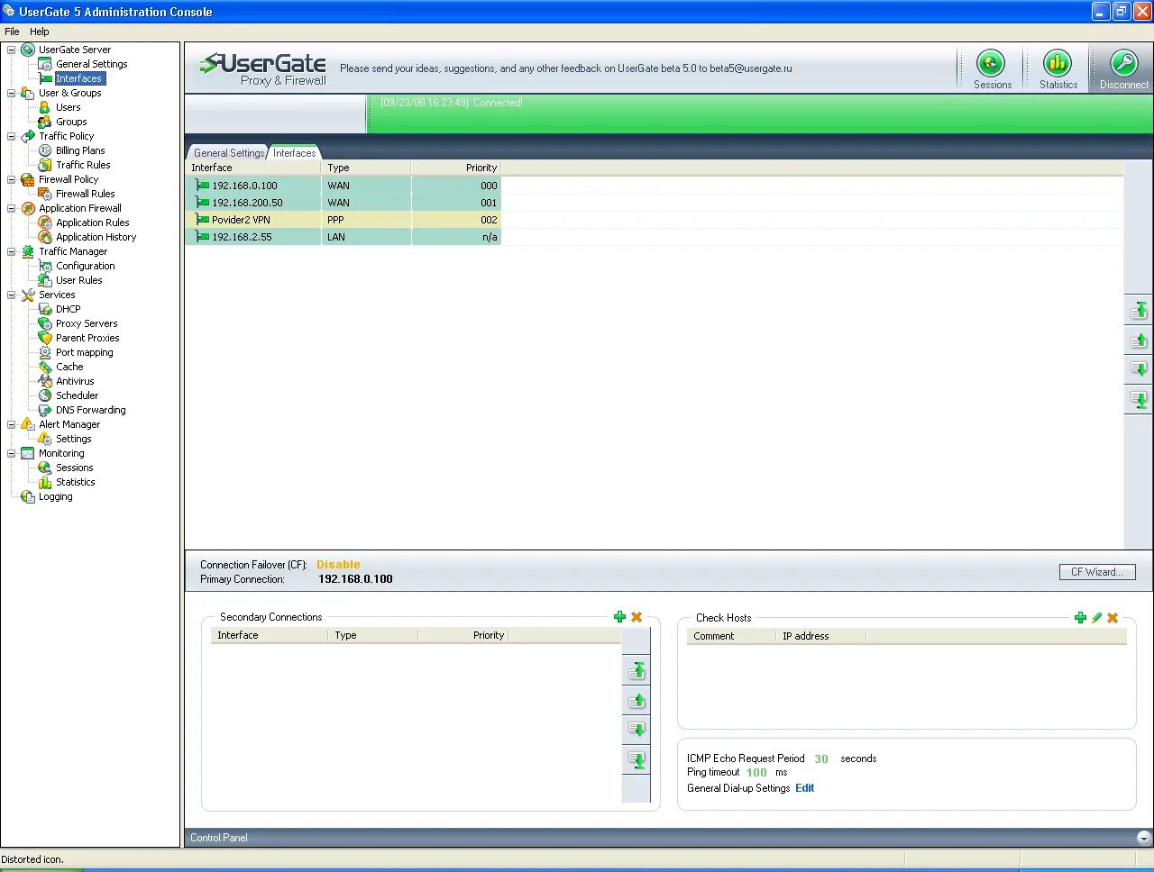Move secondary connection down one position

(x=637, y=729)
